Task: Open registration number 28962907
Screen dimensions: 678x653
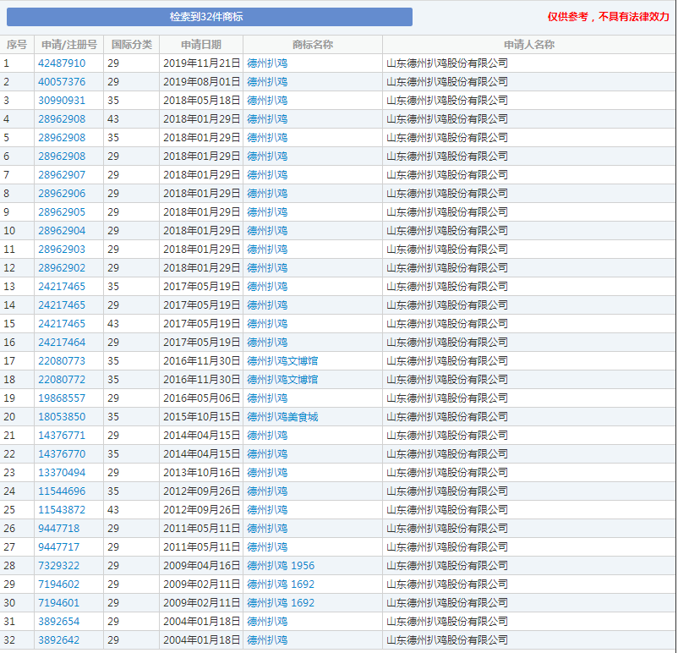Action: pyautogui.click(x=62, y=175)
